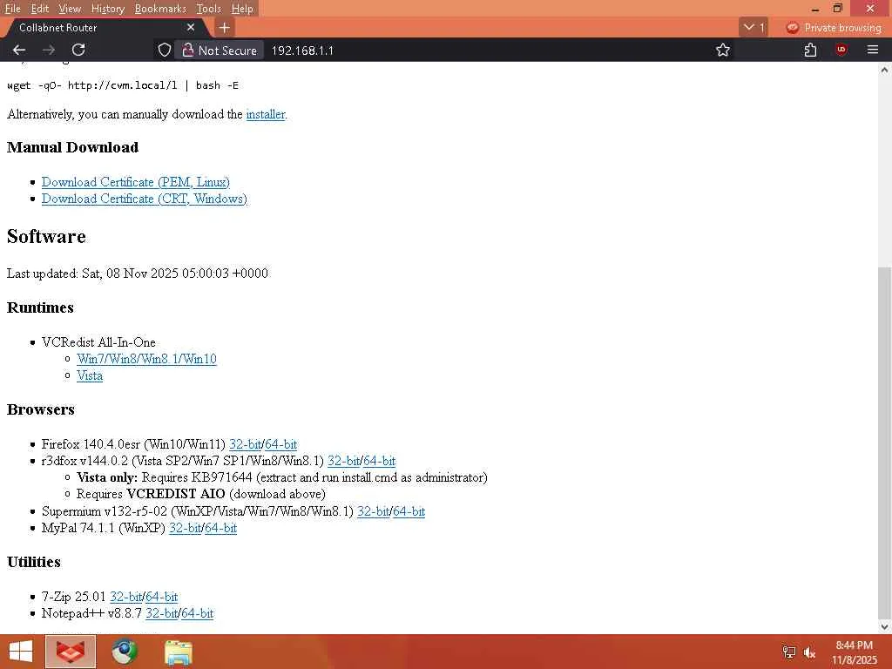Open the Tools menu
Viewport: 892px width, 669px height.
(208, 9)
